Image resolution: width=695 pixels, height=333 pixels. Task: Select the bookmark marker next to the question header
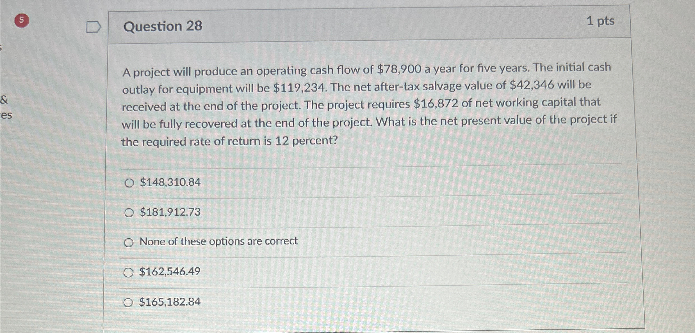94,27
